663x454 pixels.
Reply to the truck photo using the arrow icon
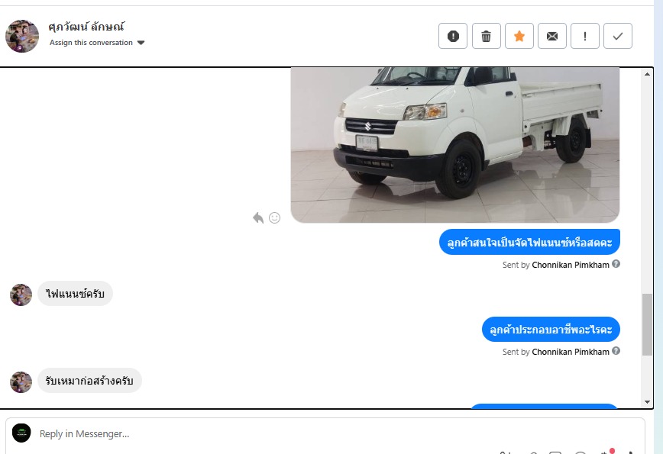258,218
